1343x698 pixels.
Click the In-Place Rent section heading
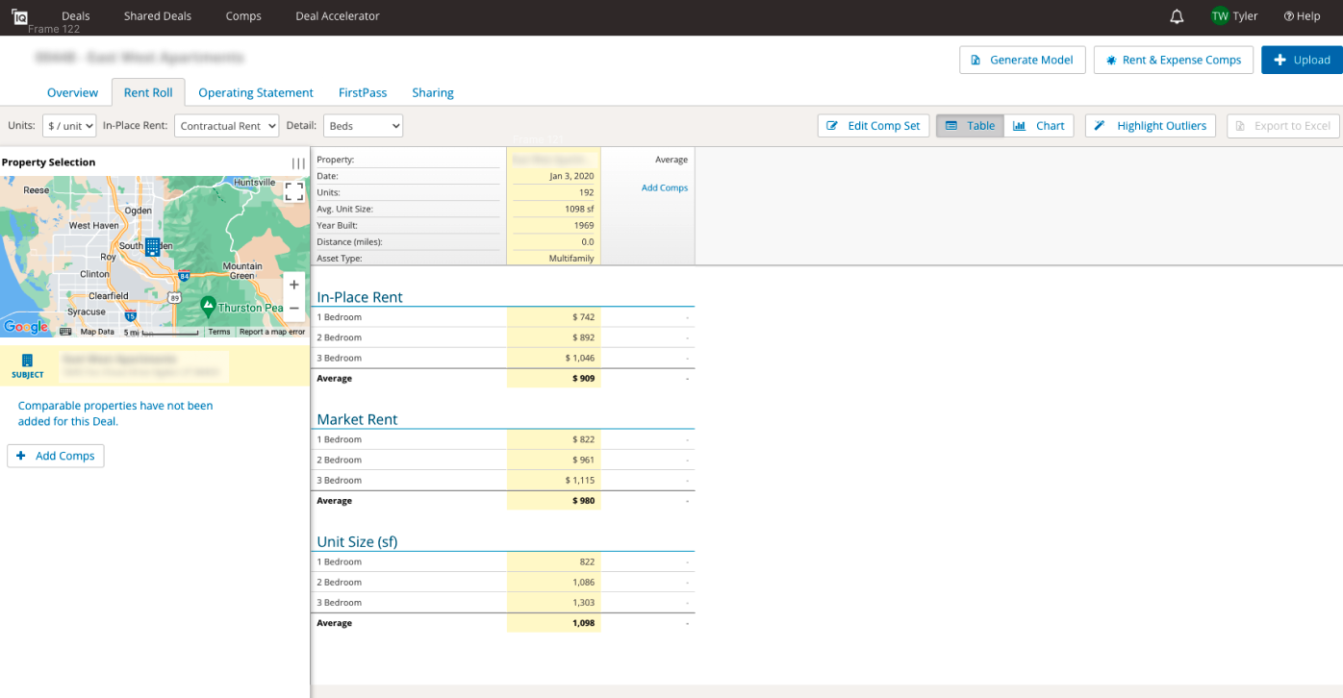[x=360, y=297]
